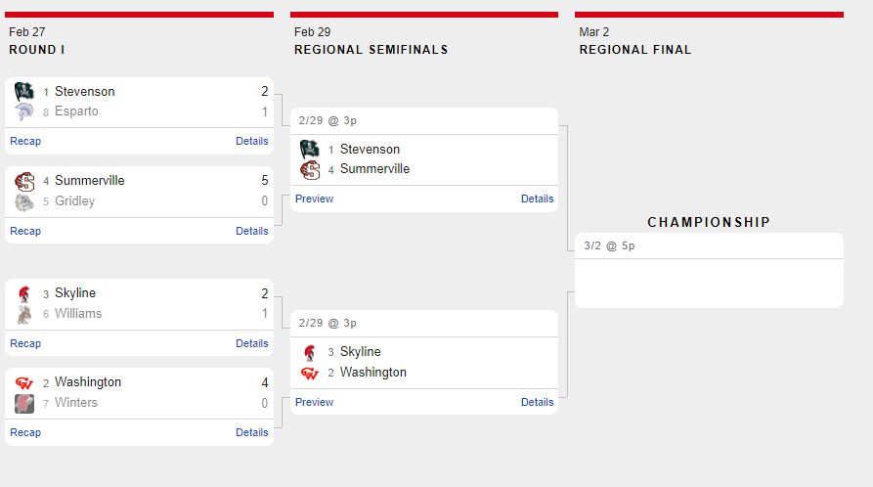The height and width of the screenshot is (487, 873).
Task: Click Skyline's logo in the Regional Semifinals
Action: coord(310,352)
